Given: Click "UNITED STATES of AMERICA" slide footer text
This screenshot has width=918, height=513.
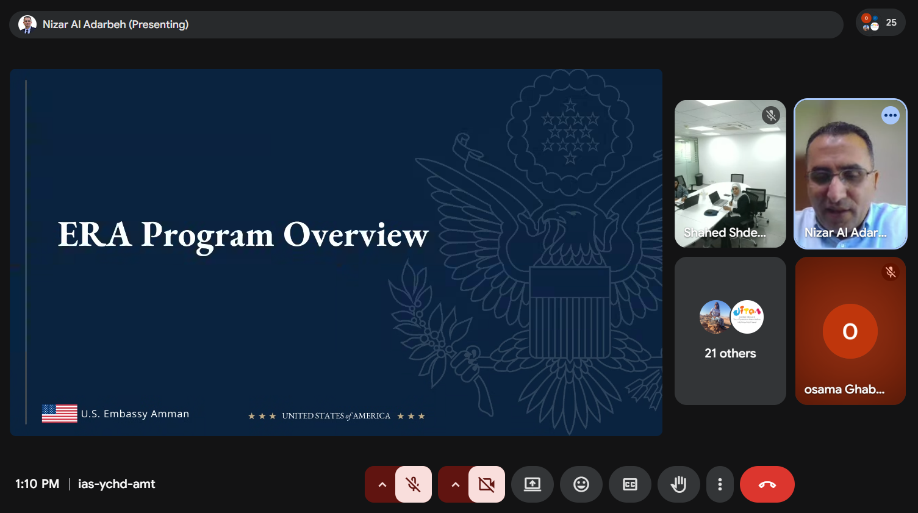Looking at the screenshot, I should click(x=336, y=416).
